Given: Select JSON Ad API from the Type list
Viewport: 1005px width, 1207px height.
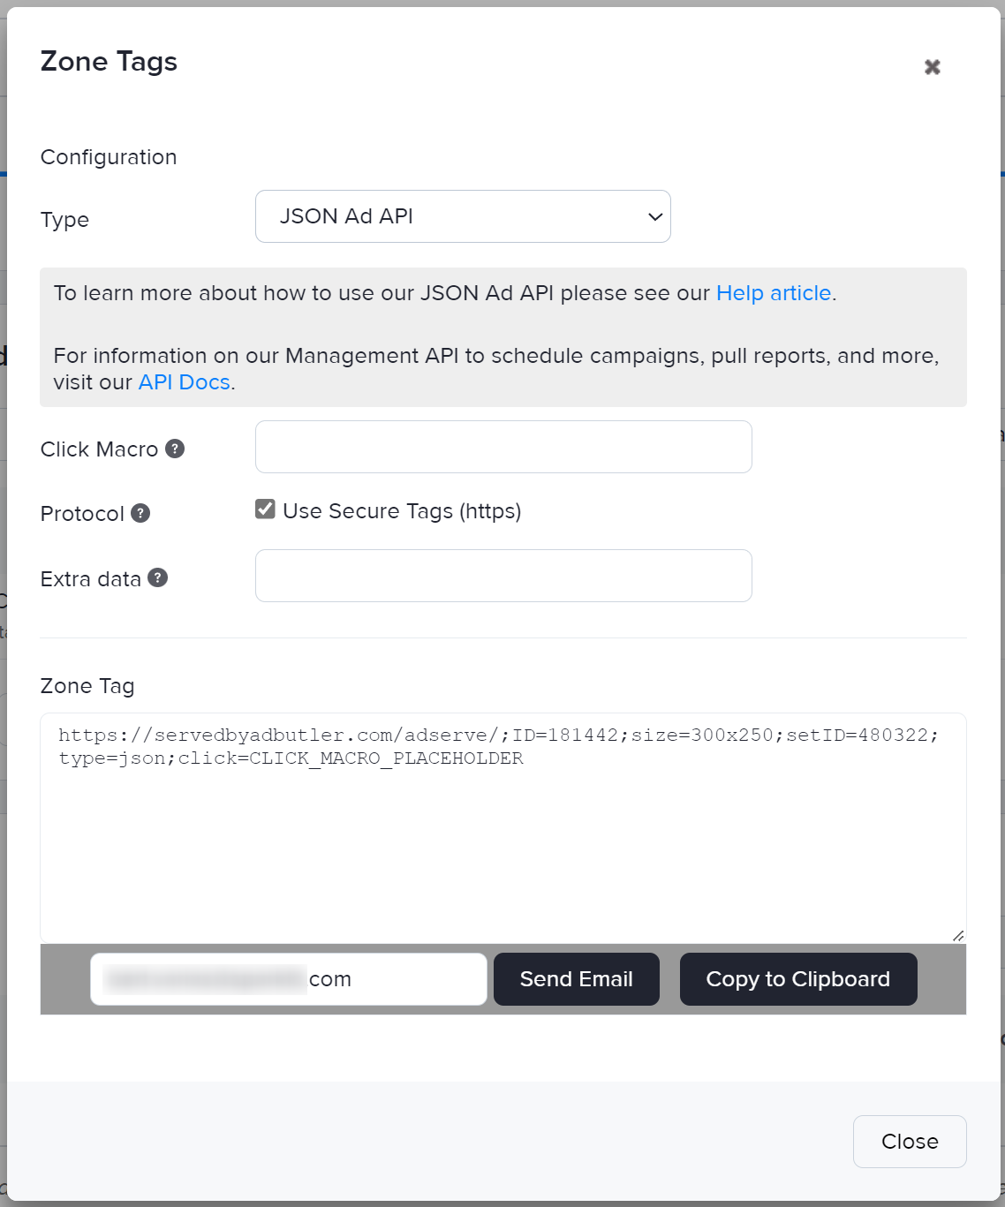Looking at the screenshot, I should (463, 216).
